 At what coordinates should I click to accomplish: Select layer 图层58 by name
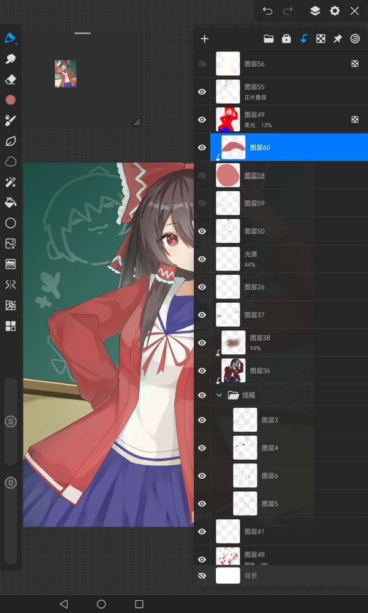tap(254, 175)
